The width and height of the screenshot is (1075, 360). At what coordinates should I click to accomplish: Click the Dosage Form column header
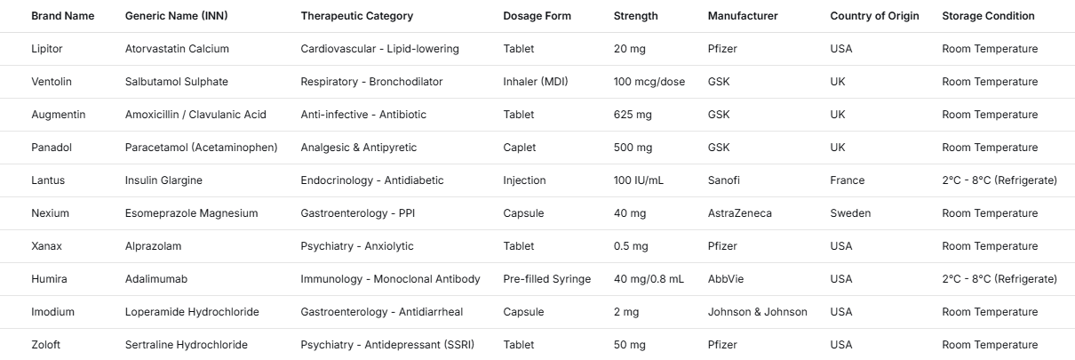tap(537, 16)
